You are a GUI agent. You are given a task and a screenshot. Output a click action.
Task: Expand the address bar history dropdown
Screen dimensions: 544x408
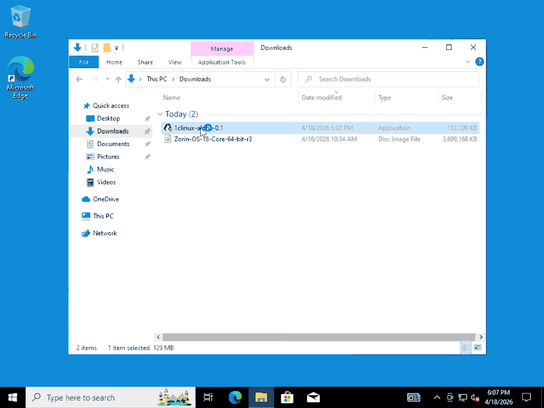[x=267, y=79]
